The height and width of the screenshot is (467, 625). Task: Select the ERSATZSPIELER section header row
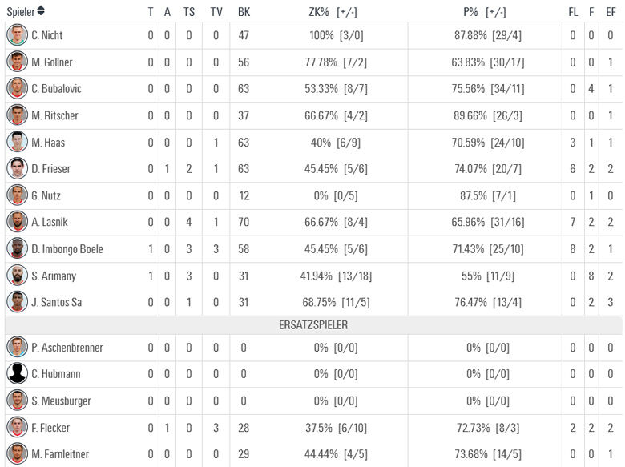click(313, 325)
